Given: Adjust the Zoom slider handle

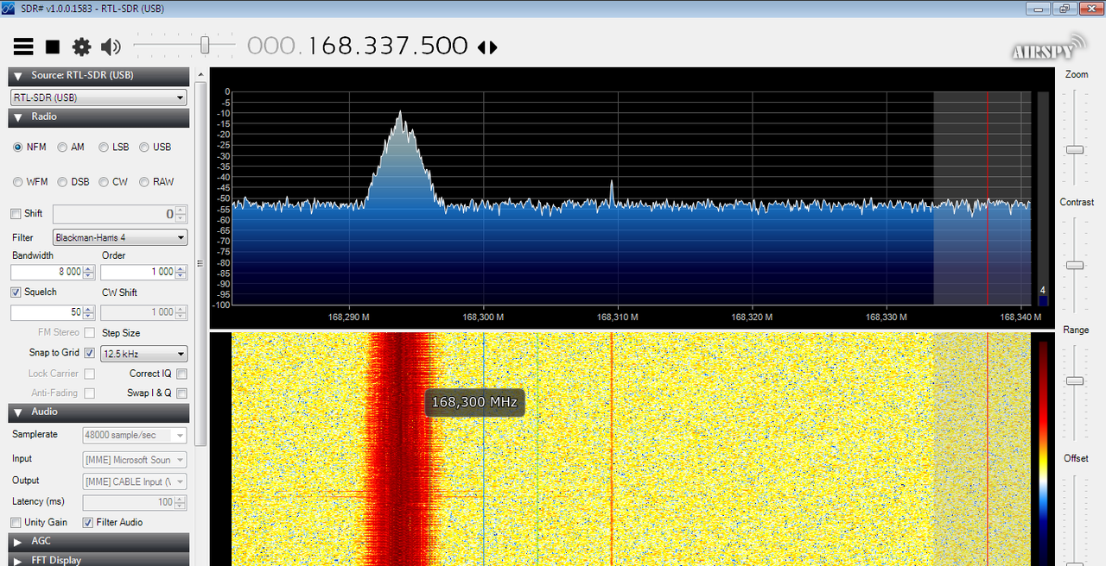Looking at the screenshot, I should pyautogui.click(x=1075, y=149).
